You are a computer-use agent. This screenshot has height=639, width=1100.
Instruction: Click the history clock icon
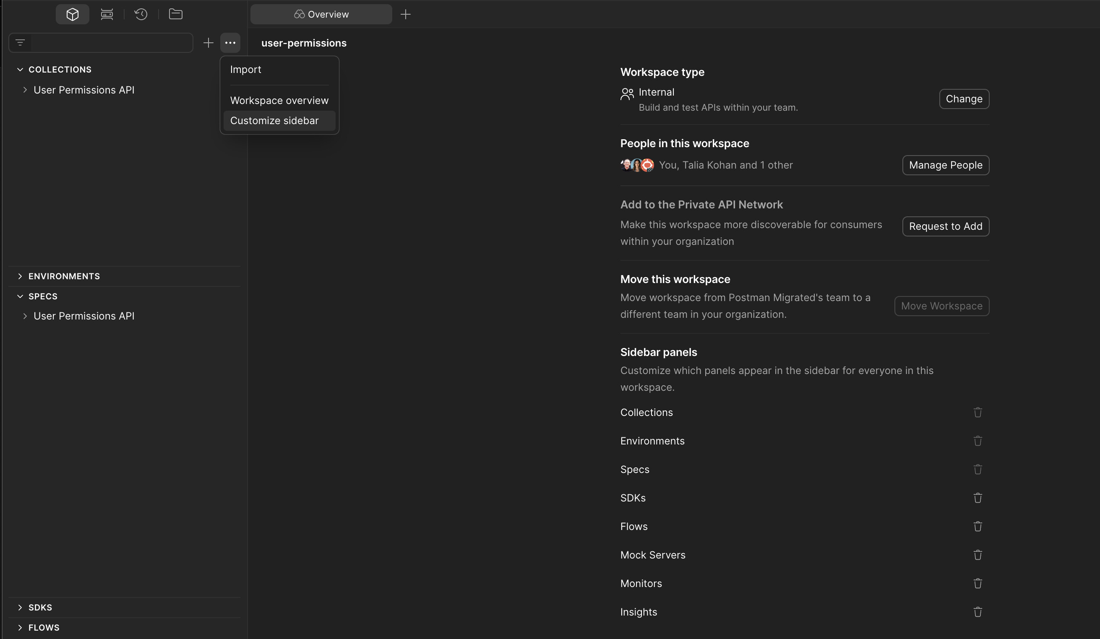coord(141,14)
